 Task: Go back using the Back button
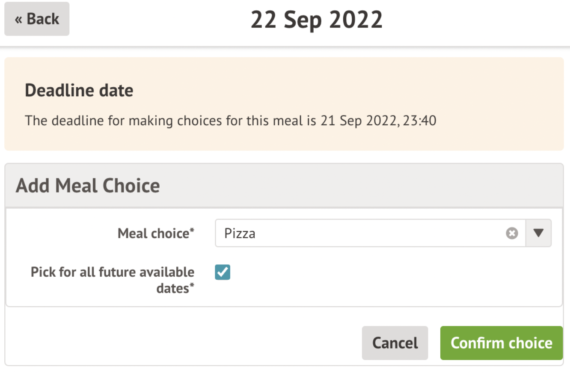click(36, 19)
